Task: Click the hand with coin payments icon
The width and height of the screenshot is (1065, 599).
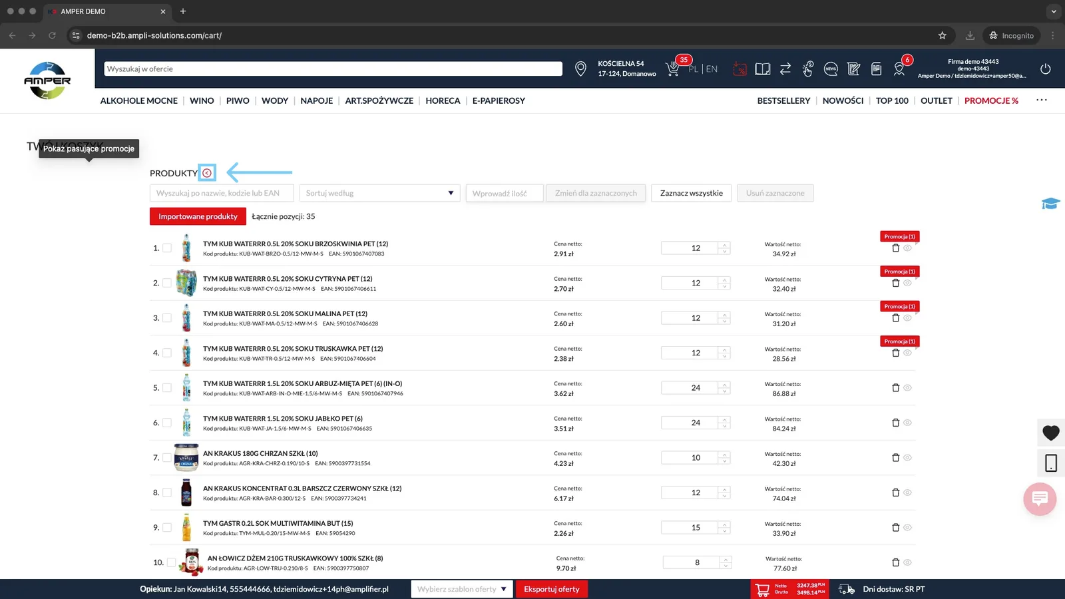Action: pos(808,69)
